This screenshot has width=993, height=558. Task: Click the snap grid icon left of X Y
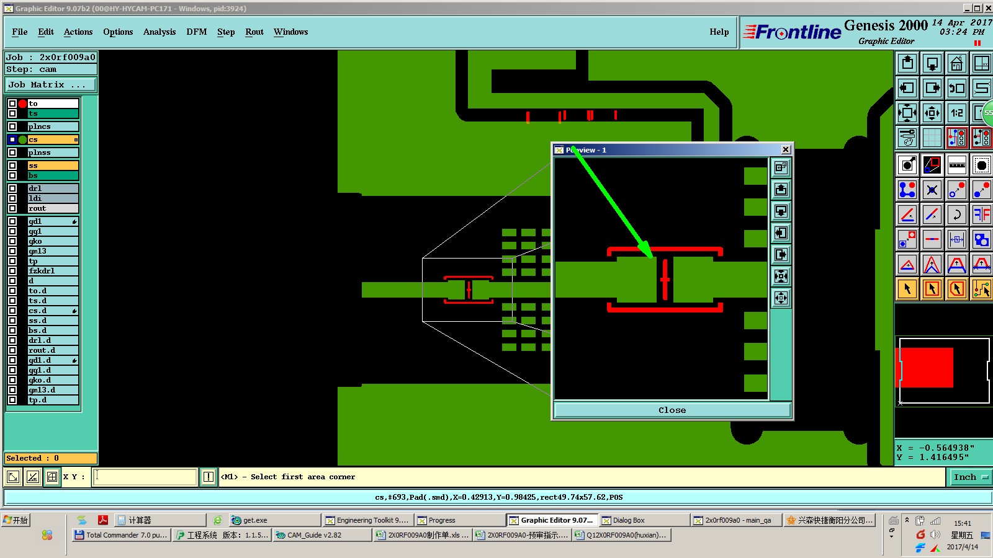[52, 477]
